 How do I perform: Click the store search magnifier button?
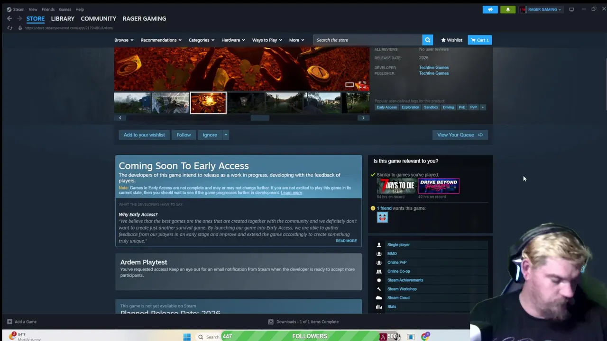pyautogui.click(x=427, y=40)
